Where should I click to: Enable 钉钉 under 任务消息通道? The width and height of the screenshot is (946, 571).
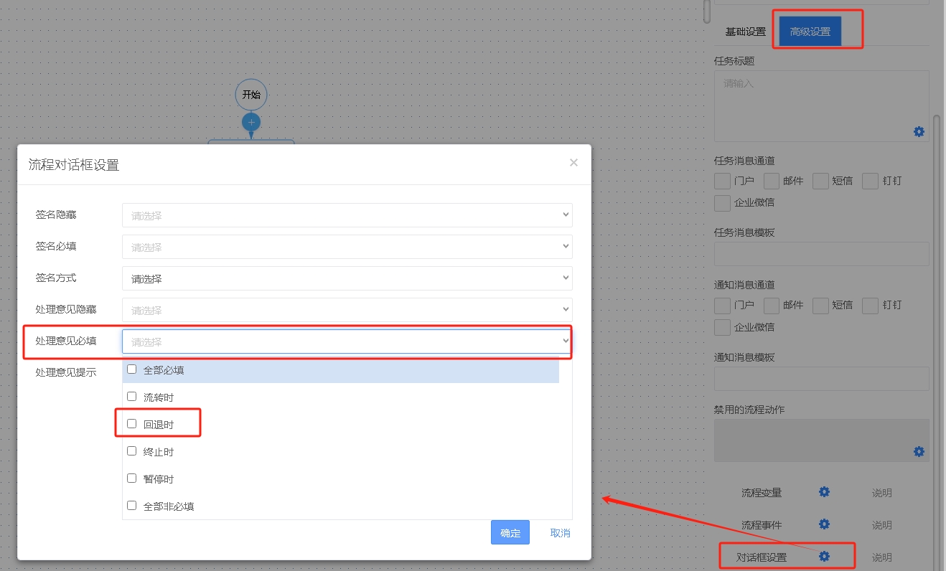[x=870, y=181]
